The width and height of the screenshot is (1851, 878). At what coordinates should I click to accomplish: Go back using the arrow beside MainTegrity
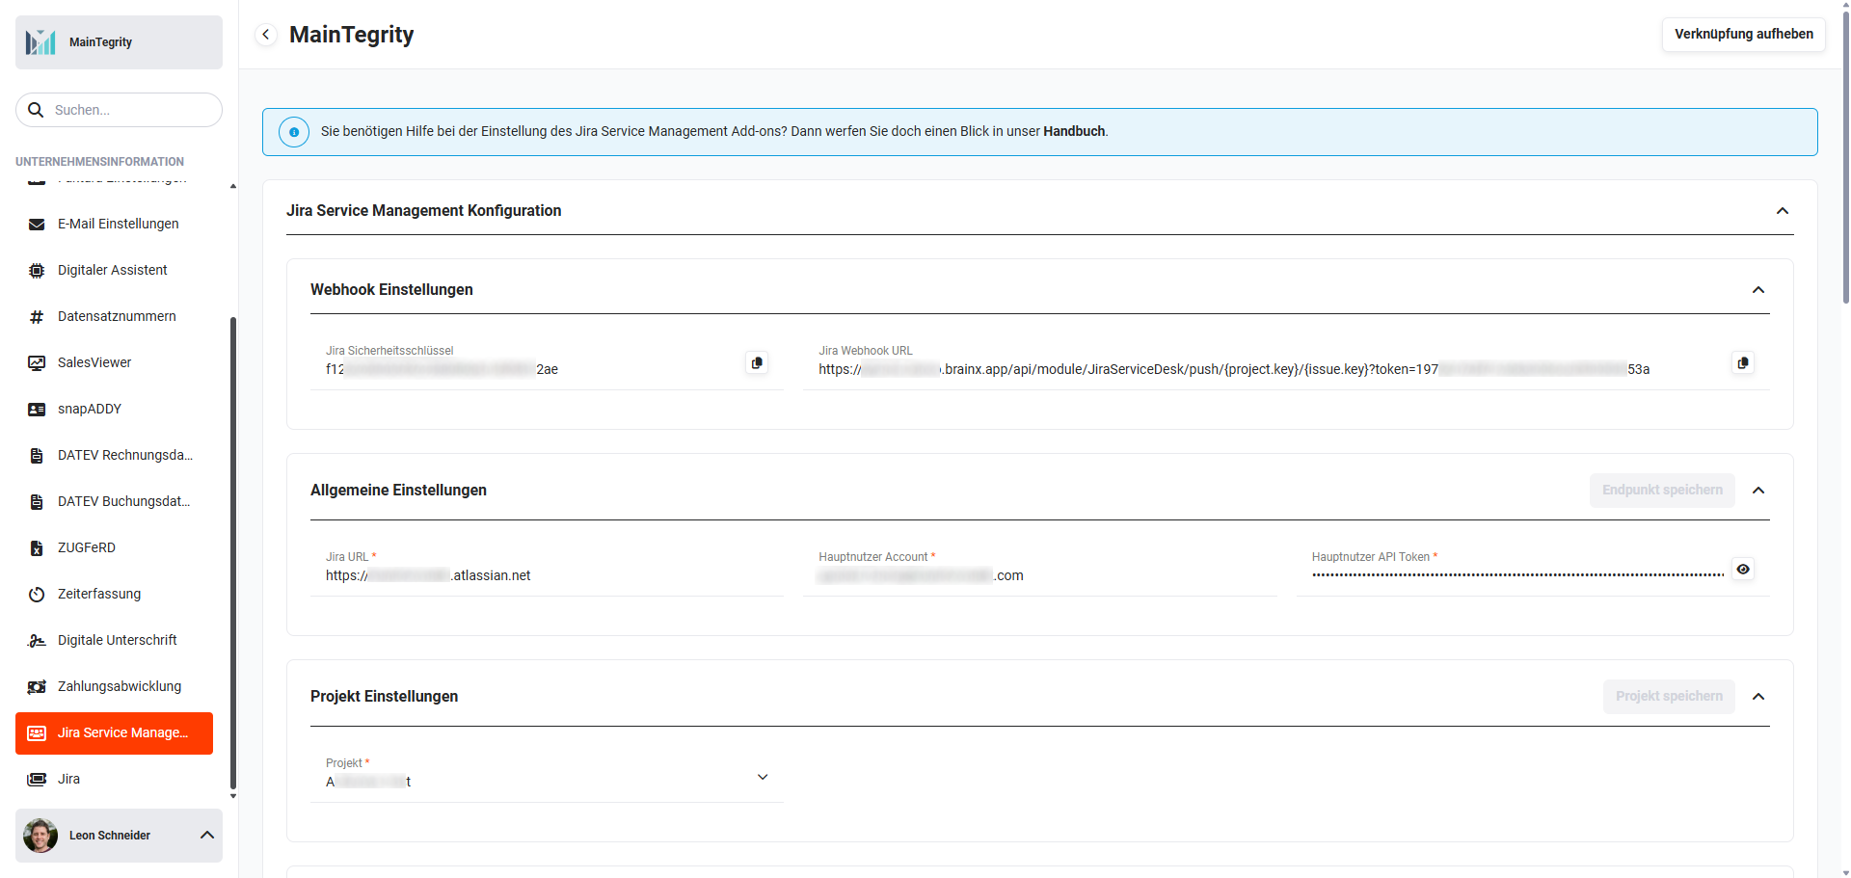click(266, 35)
